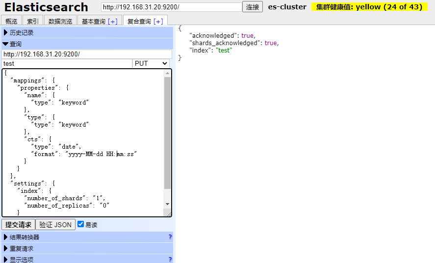Image resolution: width=435 pixels, height=263 pixels.
Task: Switch to the 概览 tab
Action: [11, 21]
